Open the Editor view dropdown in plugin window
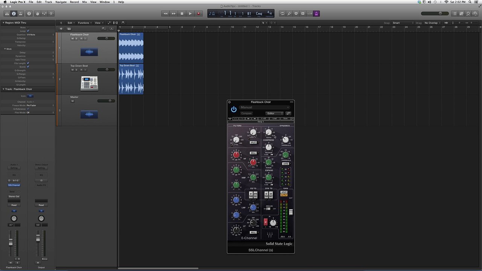 pos(275,113)
